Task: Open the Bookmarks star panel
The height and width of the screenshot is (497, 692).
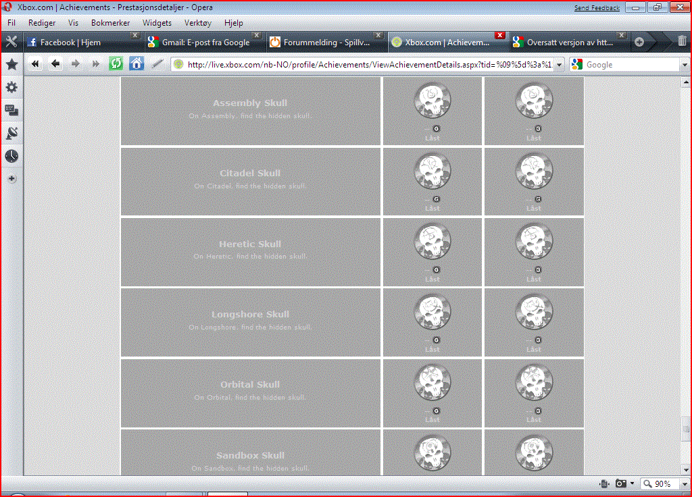Action: tap(12, 64)
